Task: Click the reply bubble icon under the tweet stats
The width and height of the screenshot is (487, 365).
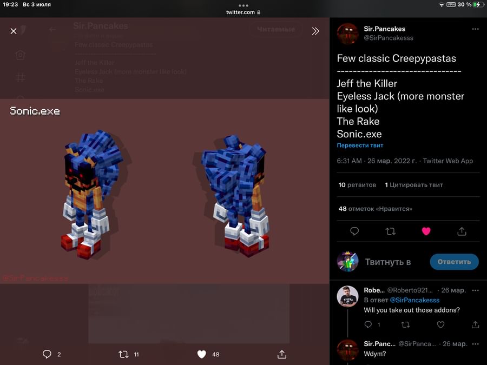Action: [x=354, y=231]
